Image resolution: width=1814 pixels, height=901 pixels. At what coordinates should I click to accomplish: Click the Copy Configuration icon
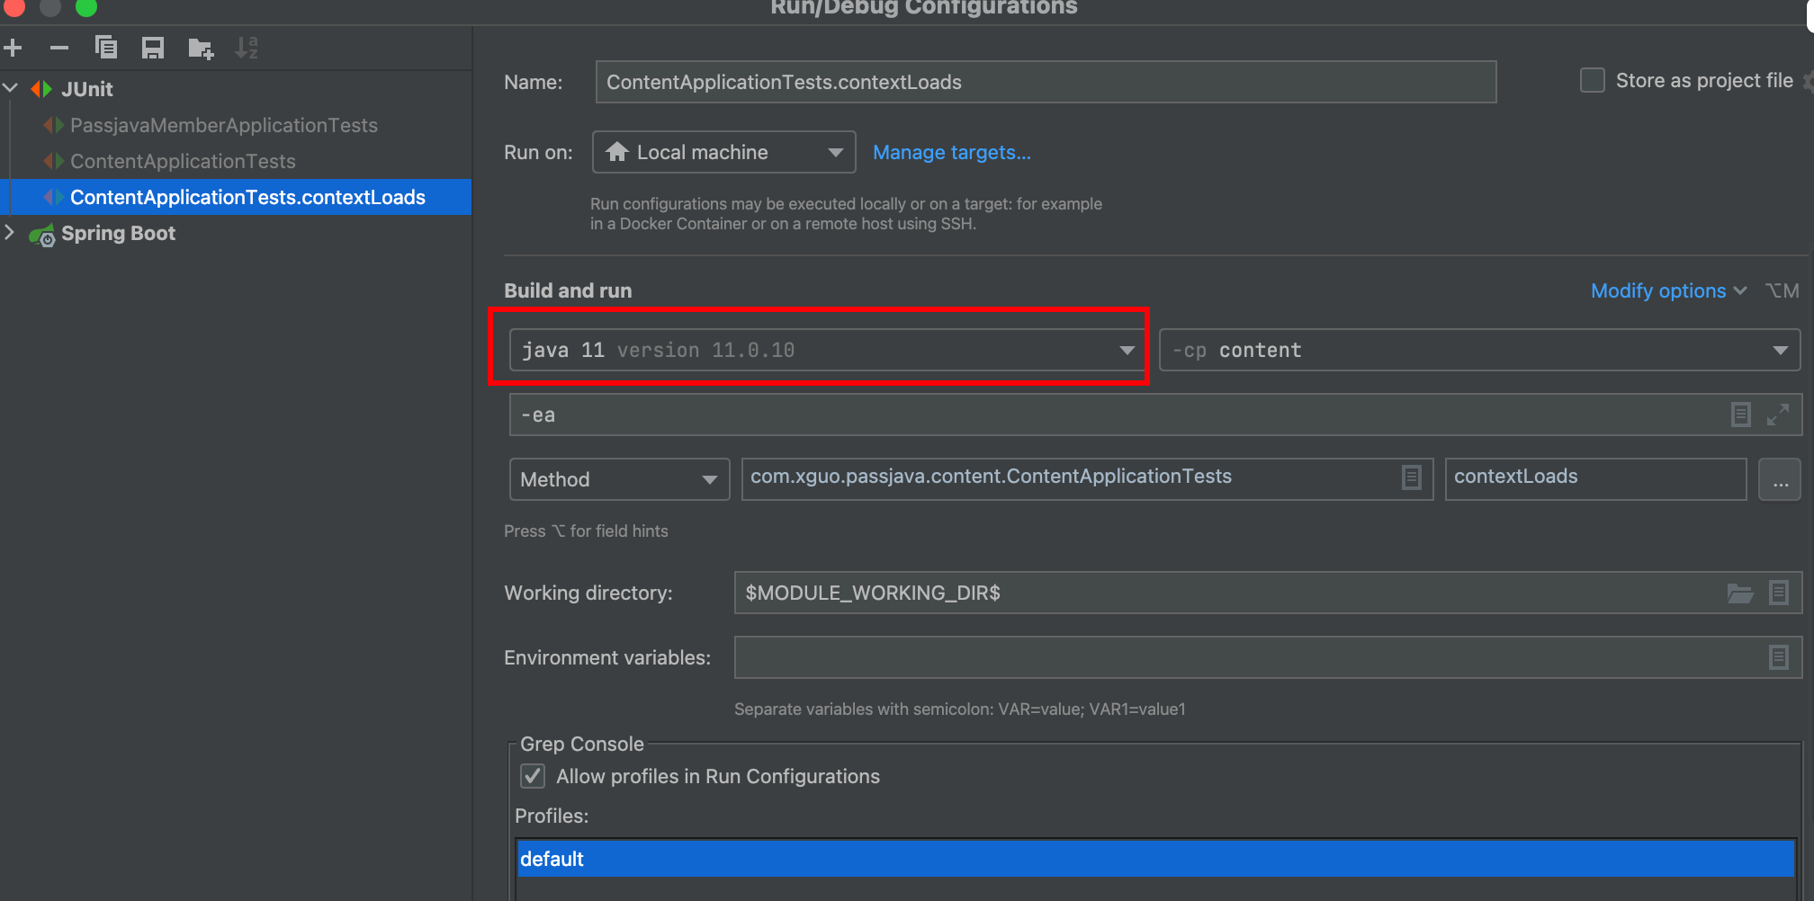106,48
